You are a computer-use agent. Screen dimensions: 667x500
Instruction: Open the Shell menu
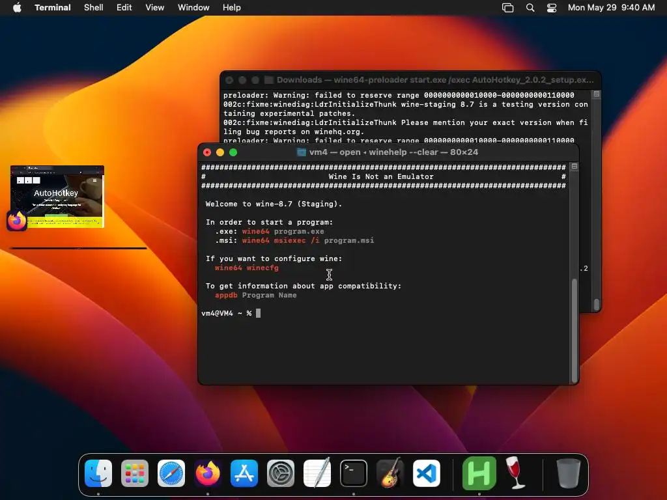pyautogui.click(x=94, y=8)
